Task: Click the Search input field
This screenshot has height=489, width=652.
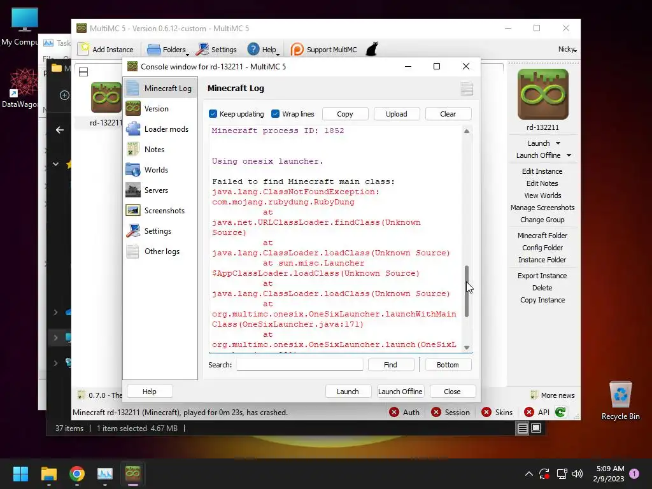Action: 299,365
